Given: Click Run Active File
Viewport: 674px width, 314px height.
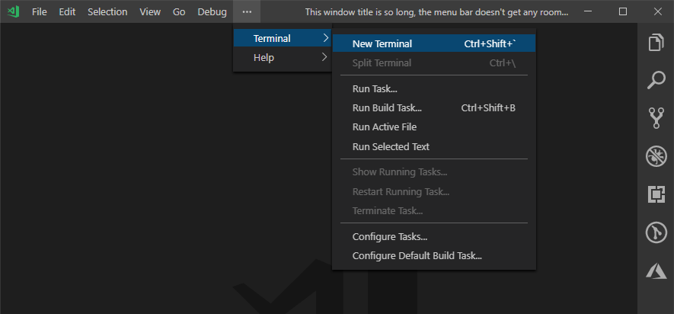Looking at the screenshot, I should pos(384,127).
